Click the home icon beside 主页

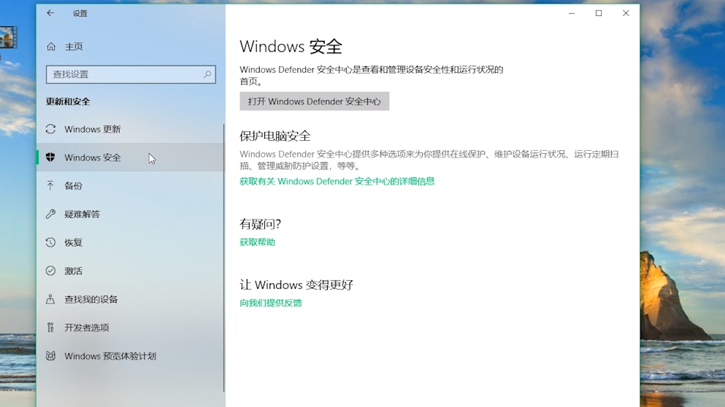point(51,46)
